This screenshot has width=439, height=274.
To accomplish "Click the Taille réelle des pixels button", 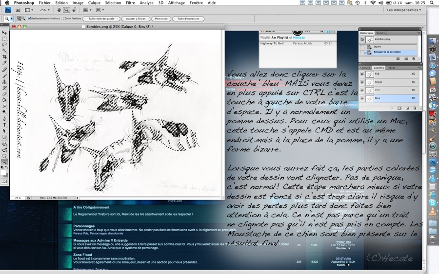I will pos(101,18).
